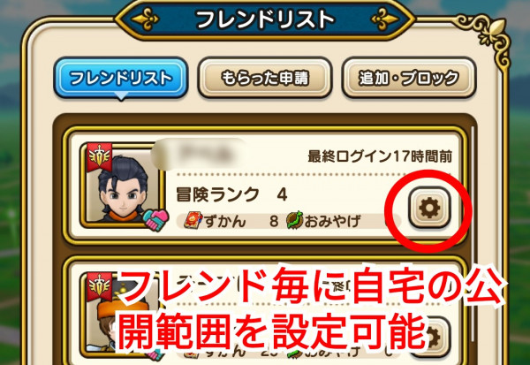The image size is (530, 365).
Task: Select the フレンドリスト tab
Action: coord(121,78)
